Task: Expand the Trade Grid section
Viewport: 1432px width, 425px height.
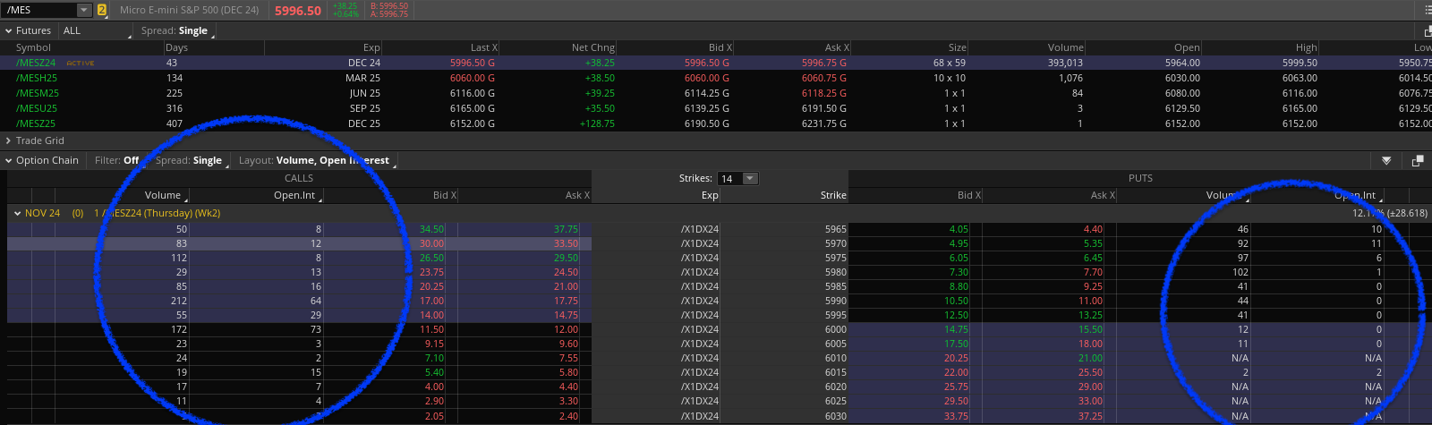Action: pyautogui.click(x=8, y=140)
